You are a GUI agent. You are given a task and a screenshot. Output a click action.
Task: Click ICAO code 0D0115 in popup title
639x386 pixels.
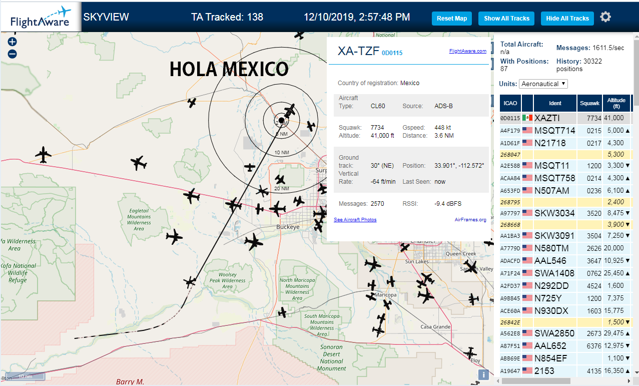tap(392, 53)
